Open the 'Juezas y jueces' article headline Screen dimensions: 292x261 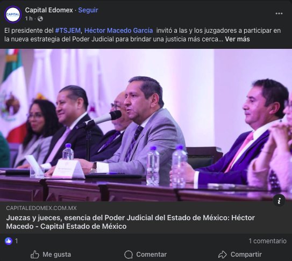pyautogui.click(x=130, y=222)
